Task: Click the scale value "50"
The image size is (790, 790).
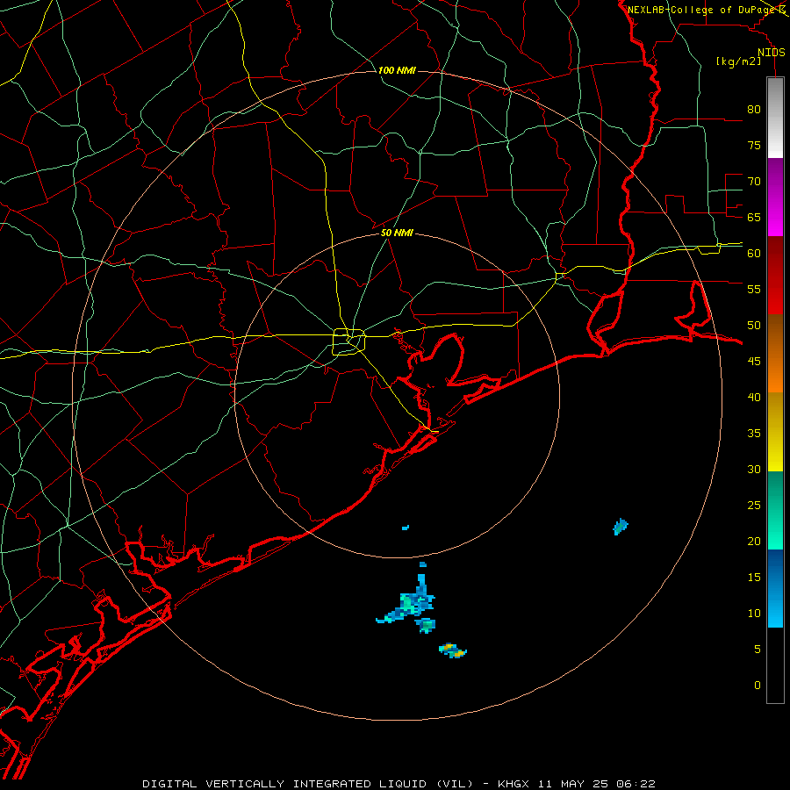Action: point(754,325)
